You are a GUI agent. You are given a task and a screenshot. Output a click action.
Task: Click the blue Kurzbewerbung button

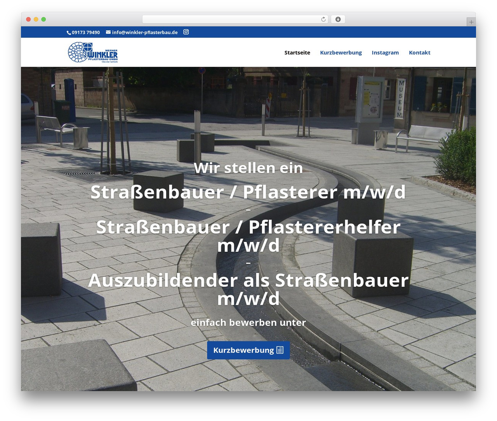pos(248,350)
